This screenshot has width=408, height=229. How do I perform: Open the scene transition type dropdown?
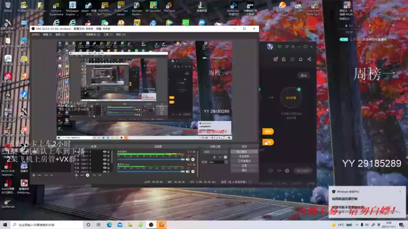point(215,152)
